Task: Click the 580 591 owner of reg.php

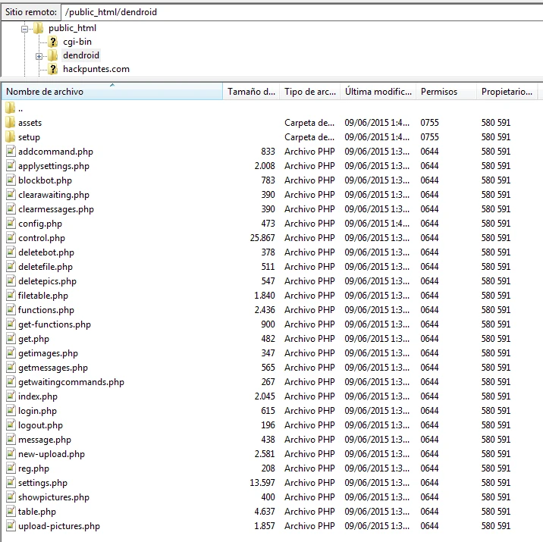Action: (x=496, y=468)
